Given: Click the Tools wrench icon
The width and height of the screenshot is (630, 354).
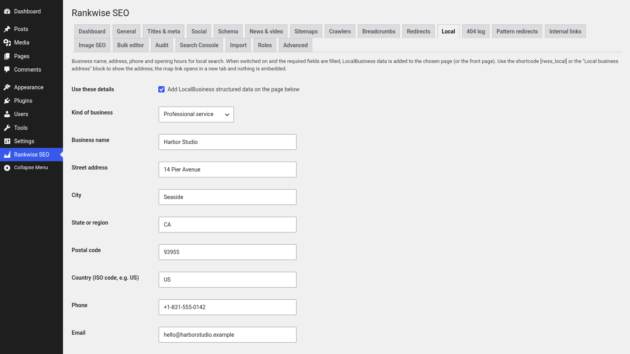Looking at the screenshot, I should [7, 128].
